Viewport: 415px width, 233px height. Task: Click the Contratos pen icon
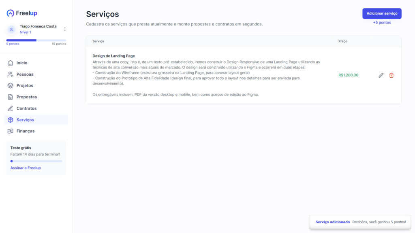11,108
